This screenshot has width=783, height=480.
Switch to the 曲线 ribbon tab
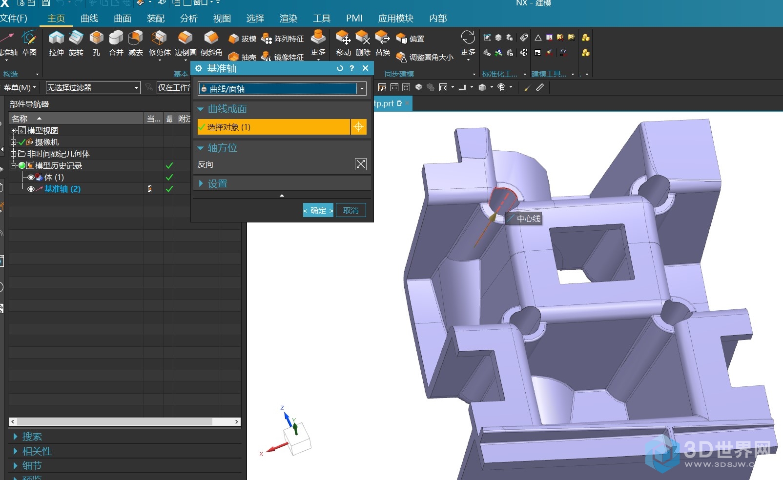(x=89, y=18)
